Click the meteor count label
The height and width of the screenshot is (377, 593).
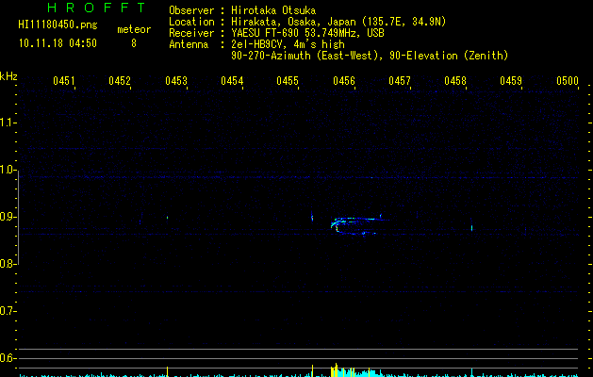pyautogui.click(x=134, y=29)
